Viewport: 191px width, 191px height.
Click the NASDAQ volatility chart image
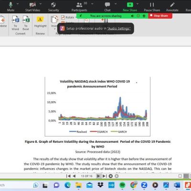[x=97, y=106]
